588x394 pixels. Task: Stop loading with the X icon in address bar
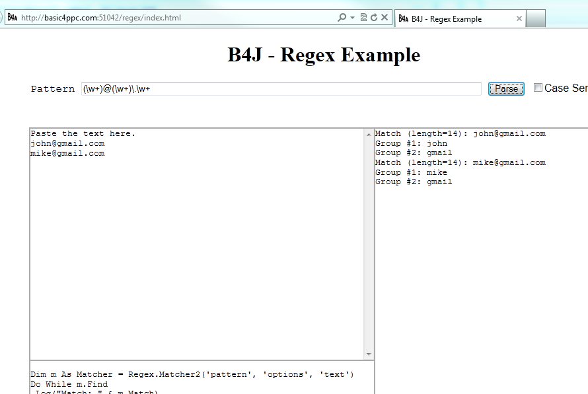coord(385,17)
